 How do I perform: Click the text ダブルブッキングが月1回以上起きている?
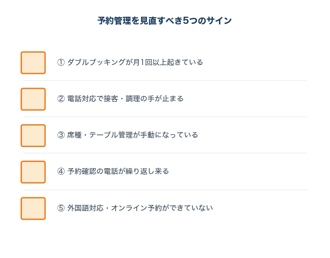[x=135, y=63]
